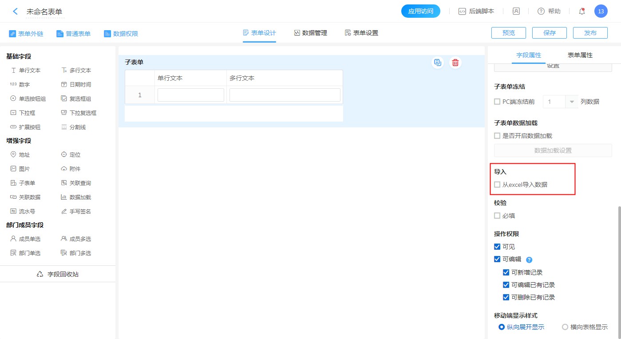The image size is (621, 339).
Task: Check the 必填 required checkbox
Action: coord(497,216)
